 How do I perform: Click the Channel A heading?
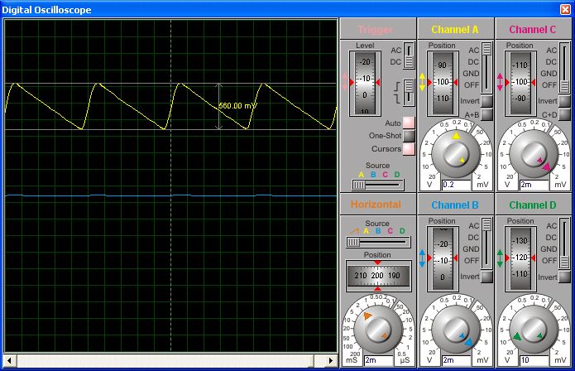click(x=455, y=29)
